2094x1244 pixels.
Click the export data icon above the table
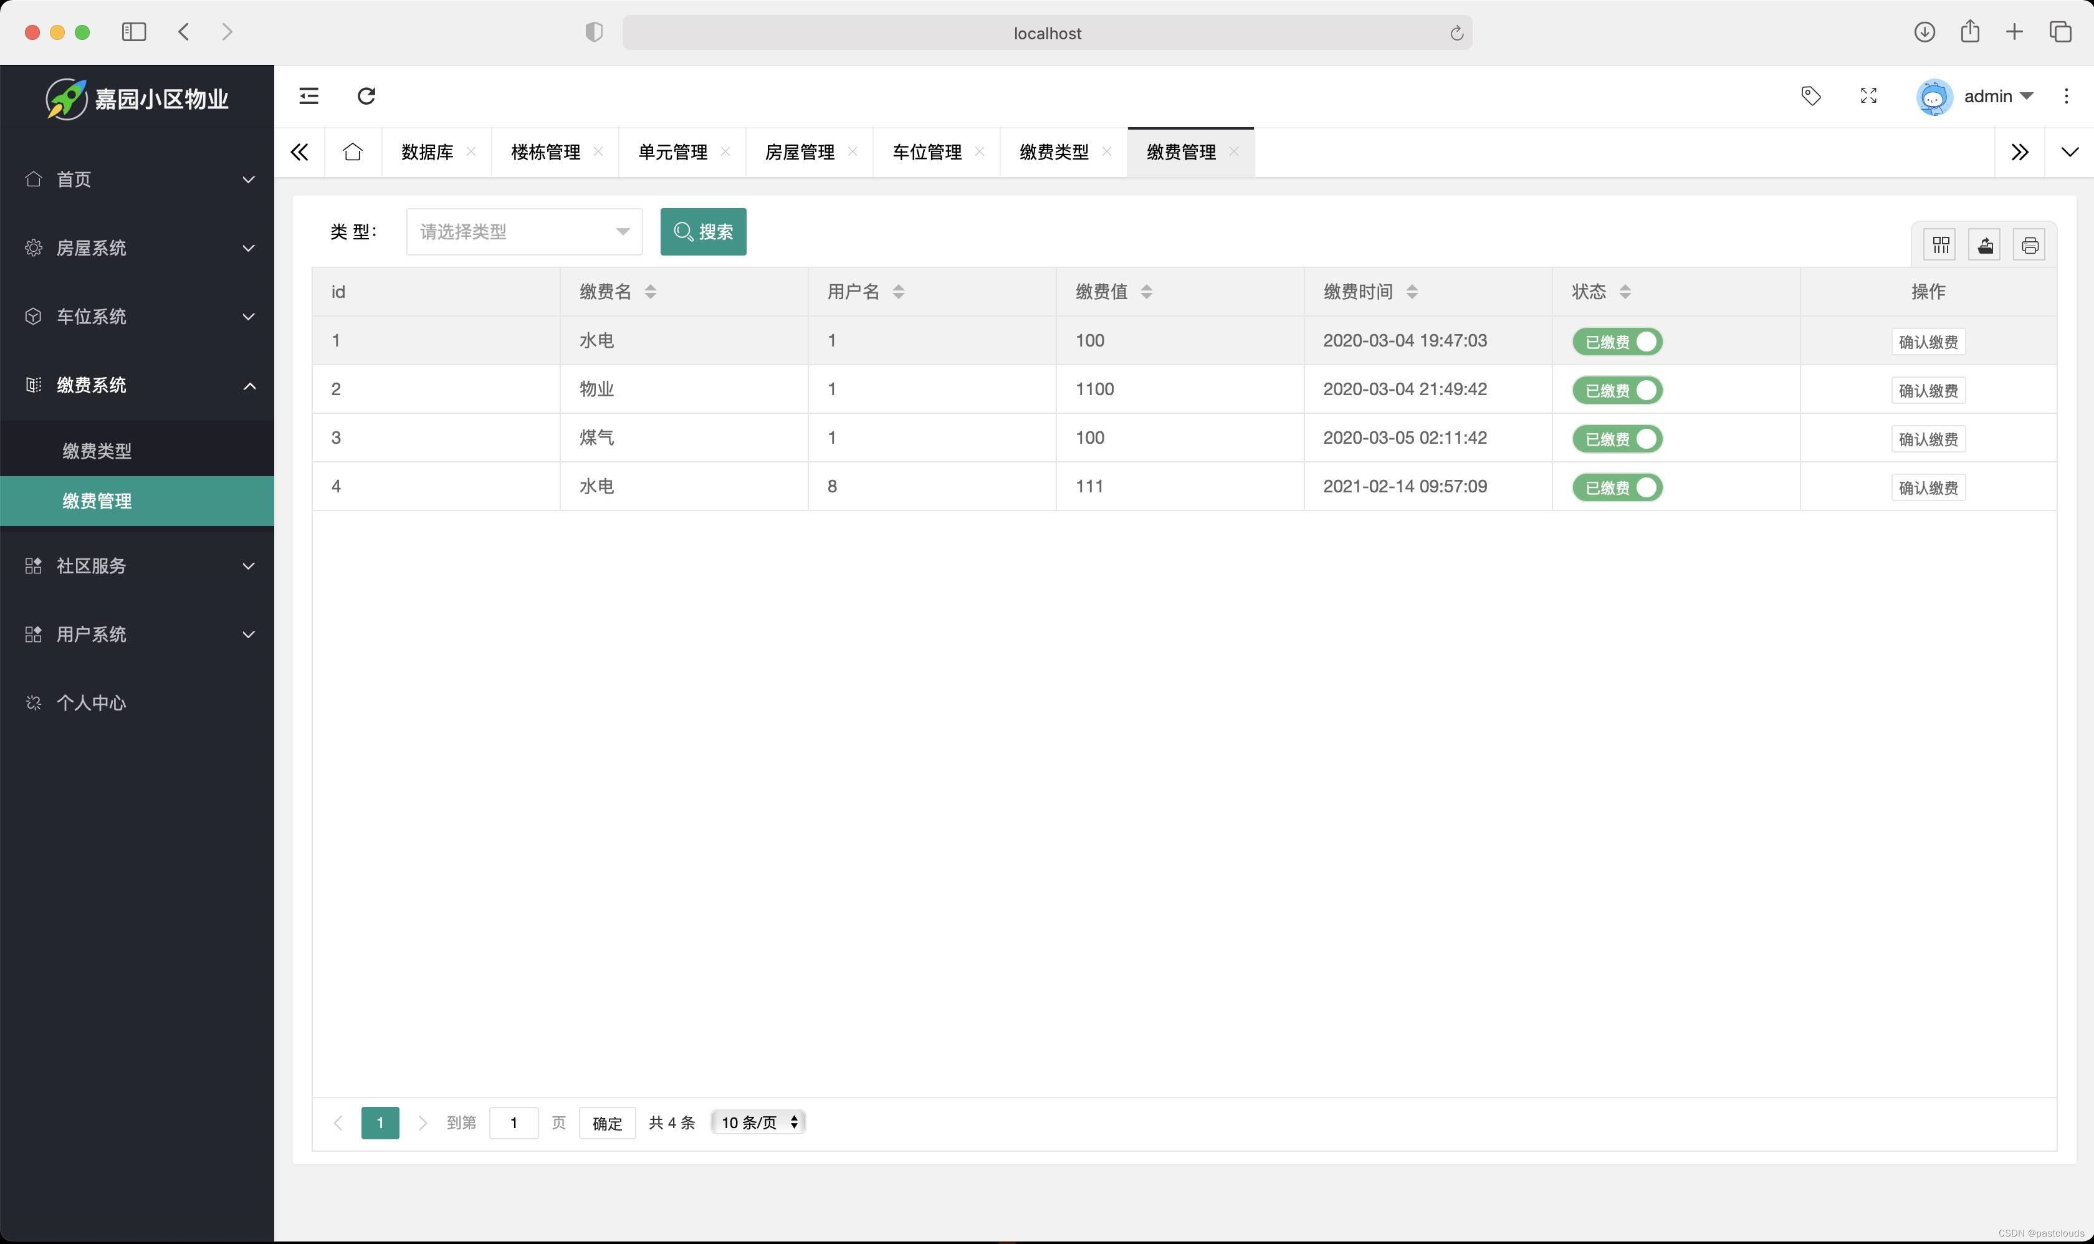(1985, 244)
